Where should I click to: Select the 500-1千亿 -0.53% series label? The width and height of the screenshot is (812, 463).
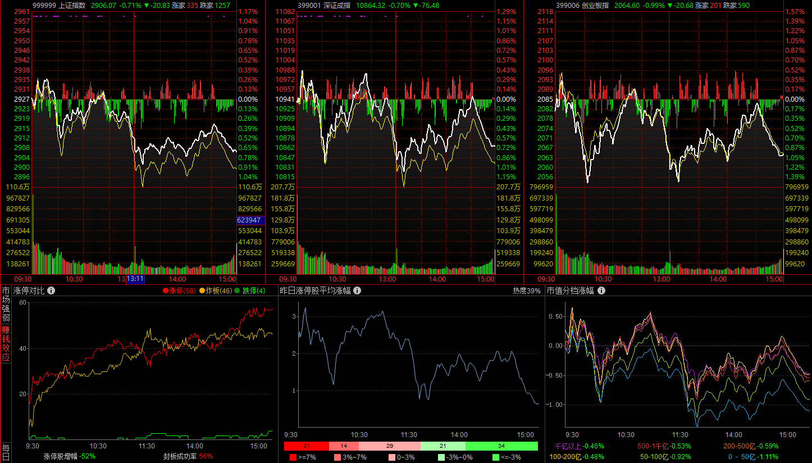[664, 446]
